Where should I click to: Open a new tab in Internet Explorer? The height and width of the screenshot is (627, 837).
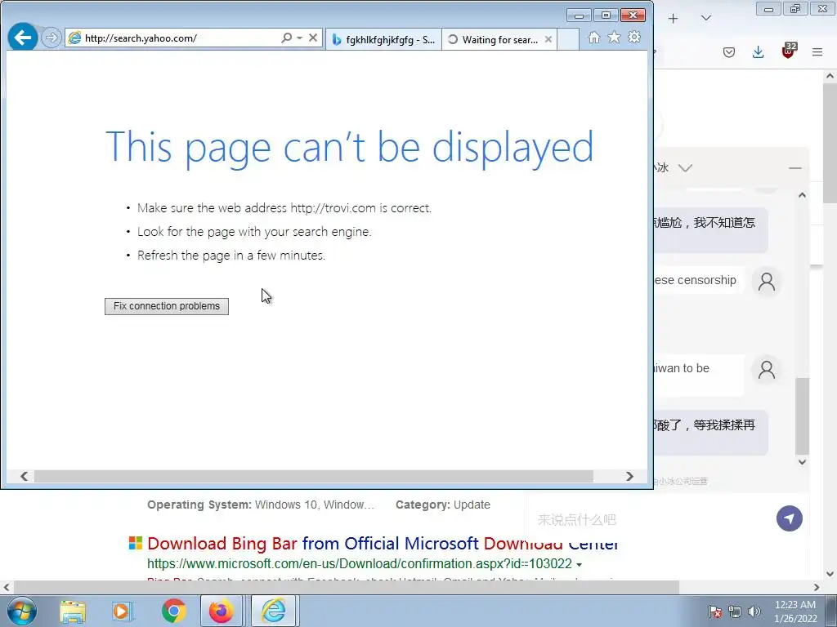pyautogui.click(x=568, y=39)
